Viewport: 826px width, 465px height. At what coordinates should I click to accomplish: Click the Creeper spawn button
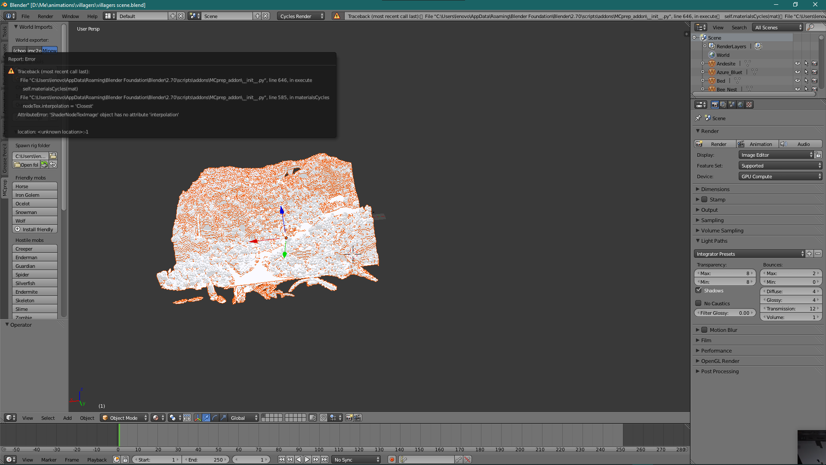(x=34, y=248)
